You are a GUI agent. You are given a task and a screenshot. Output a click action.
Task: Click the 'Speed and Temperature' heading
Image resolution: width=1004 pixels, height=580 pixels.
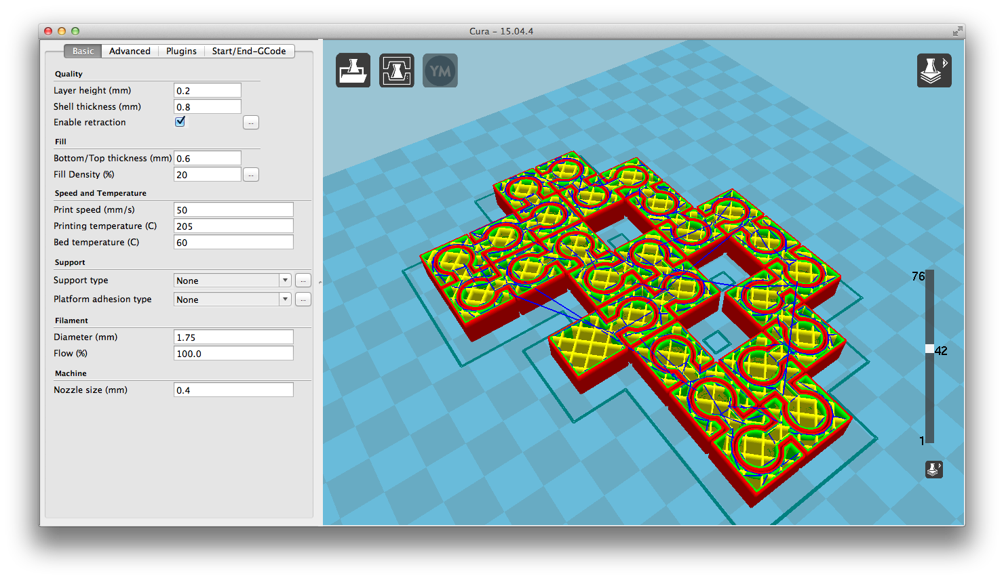[x=100, y=193]
